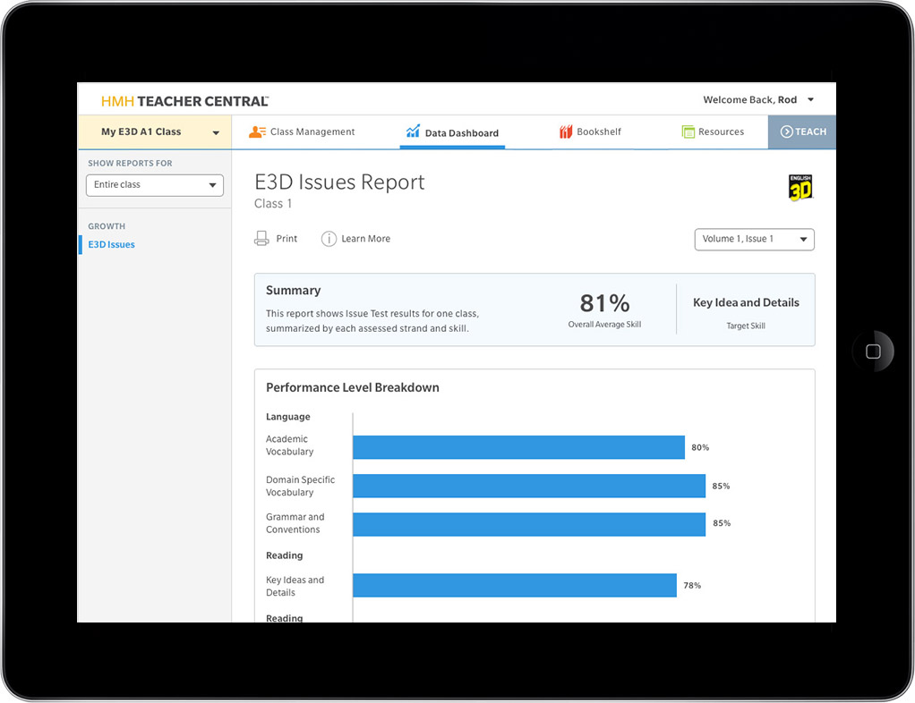Click the Domain Specific Vocabulary 85% bar

click(x=529, y=486)
